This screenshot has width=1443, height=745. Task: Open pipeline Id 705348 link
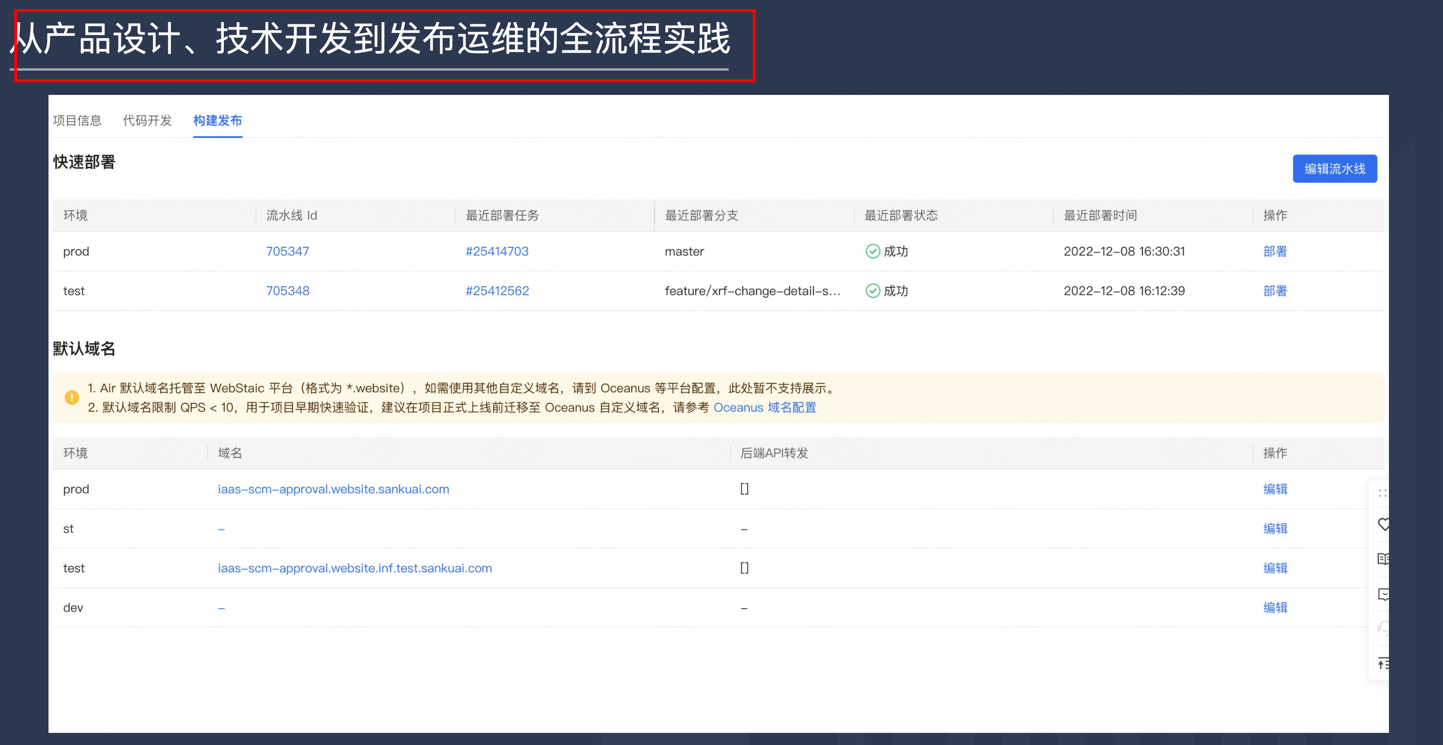coord(287,291)
